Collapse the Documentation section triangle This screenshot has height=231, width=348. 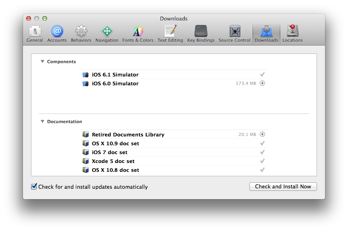[x=42, y=121]
